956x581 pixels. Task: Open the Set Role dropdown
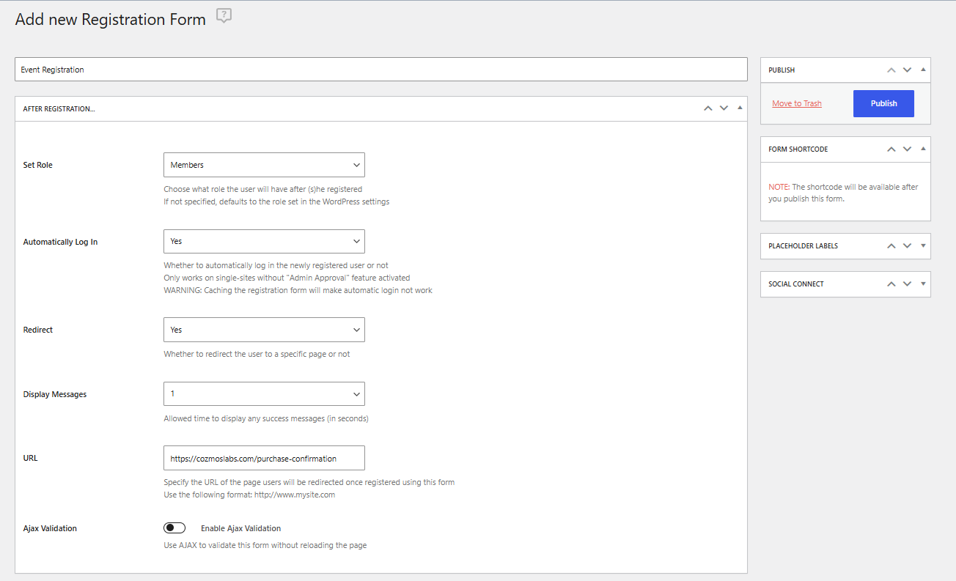[264, 165]
